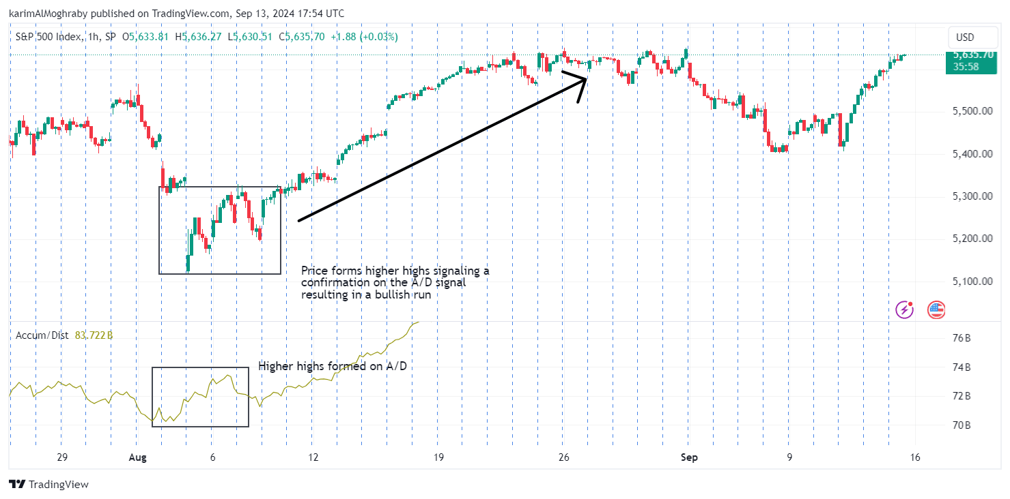Select the 'Higher highs formed on A/D' note
The height and width of the screenshot is (499, 1010).
point(333,367)
